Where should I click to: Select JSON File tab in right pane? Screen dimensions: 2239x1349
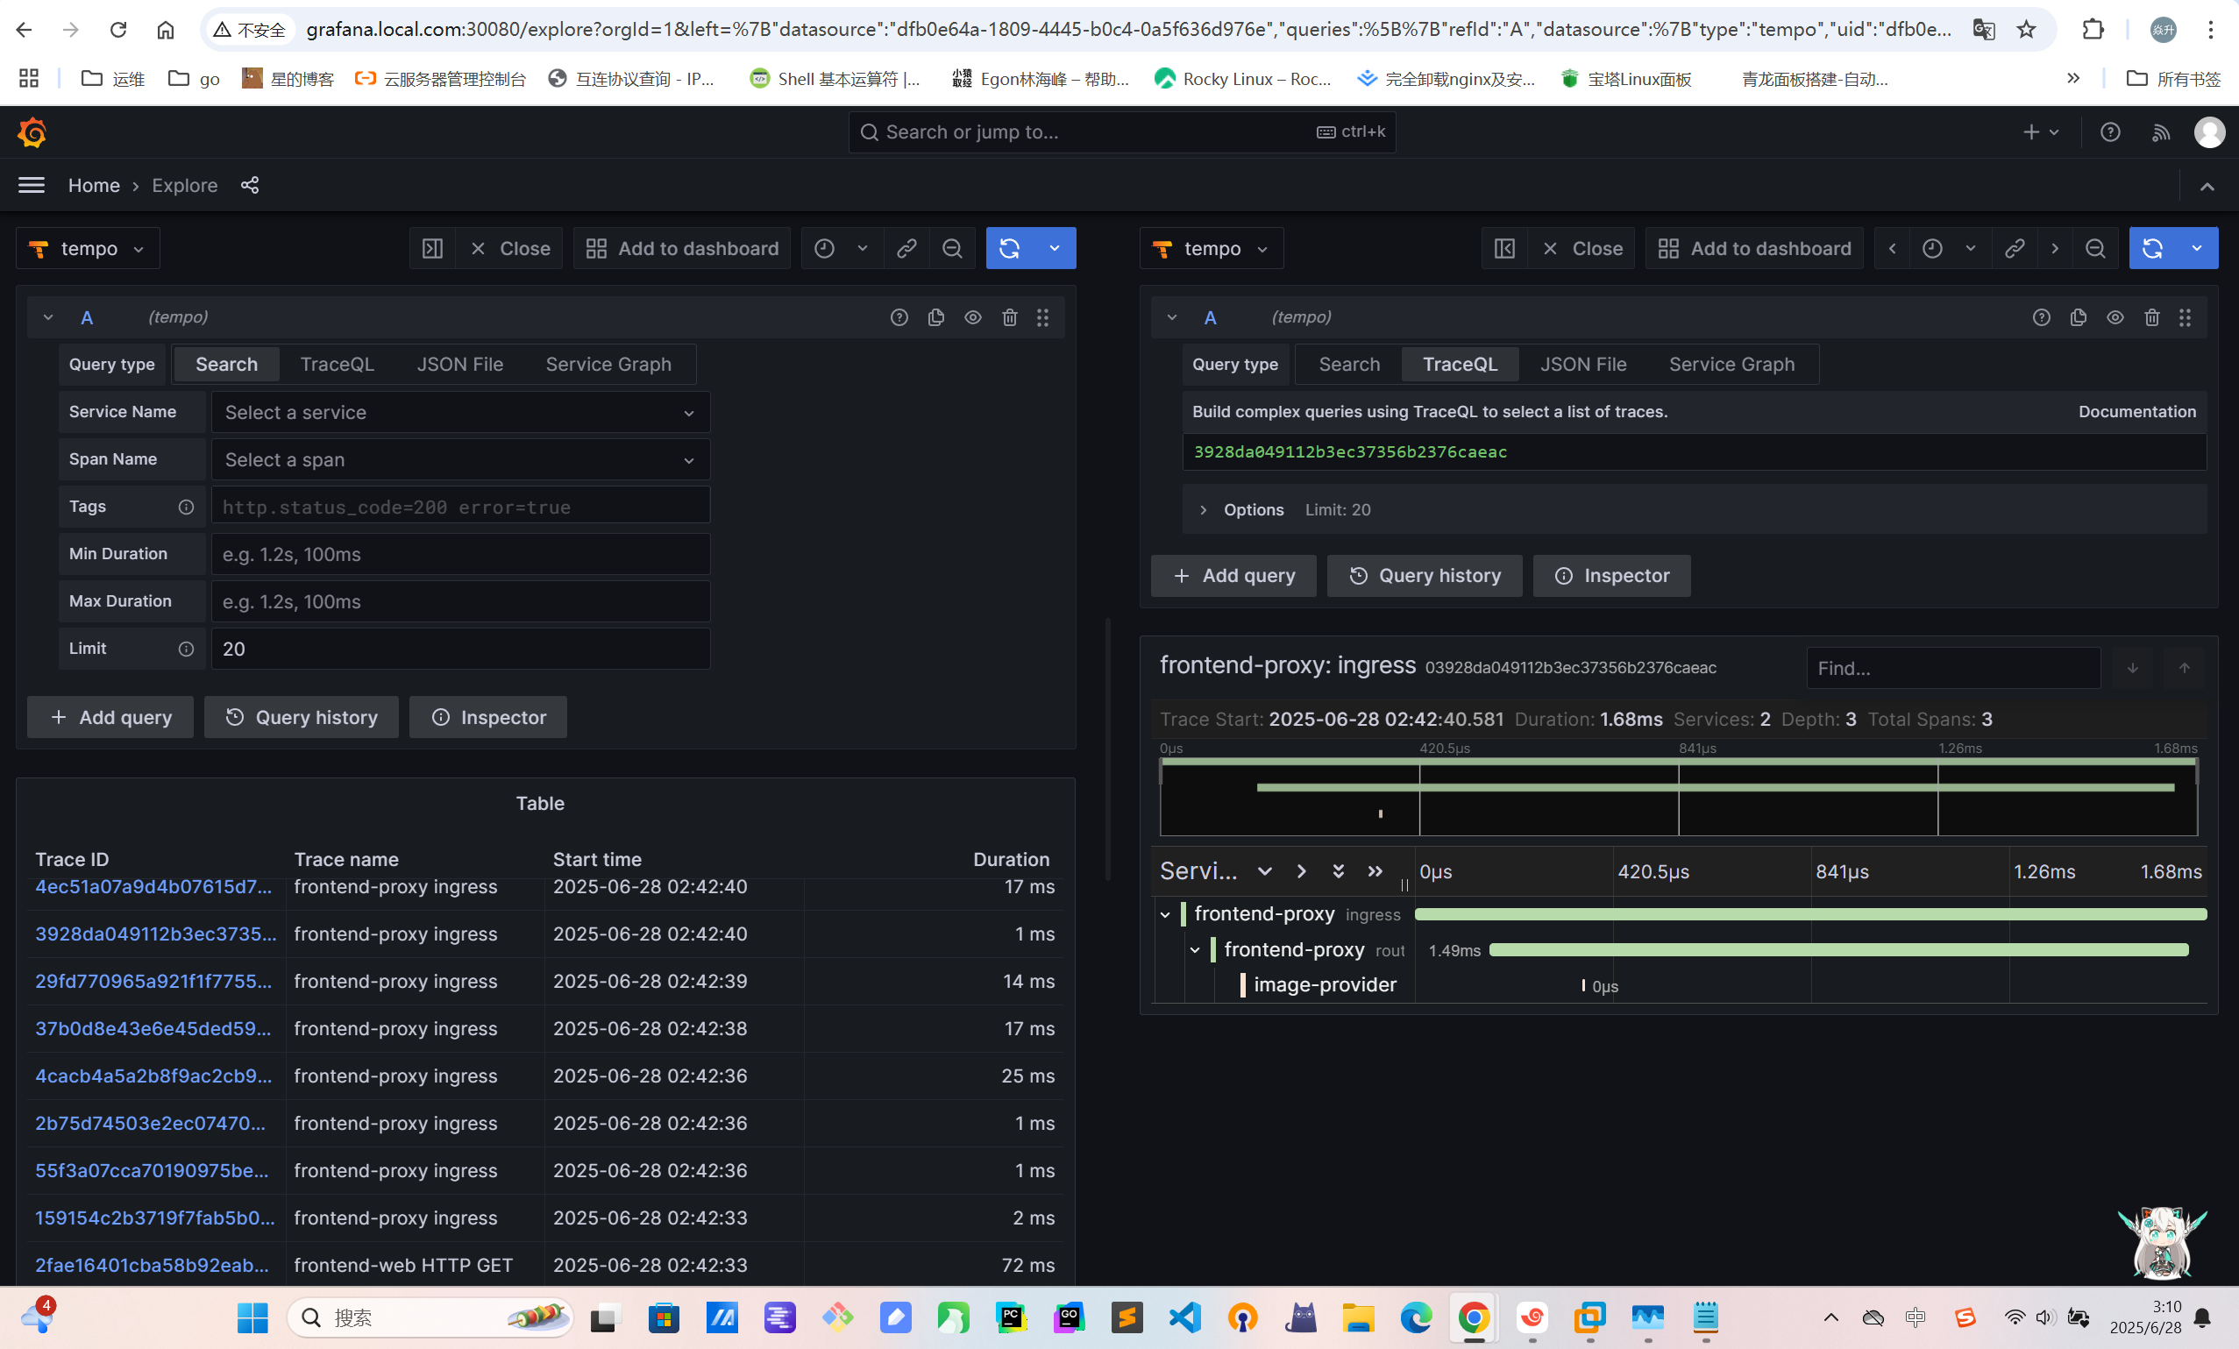click(x=1583, y=365)
